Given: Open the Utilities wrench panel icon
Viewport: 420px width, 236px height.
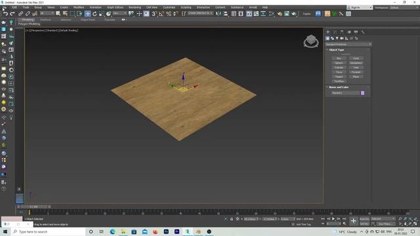Looking at the screenshot, I should pyautogui.click(x=363, y=32).
